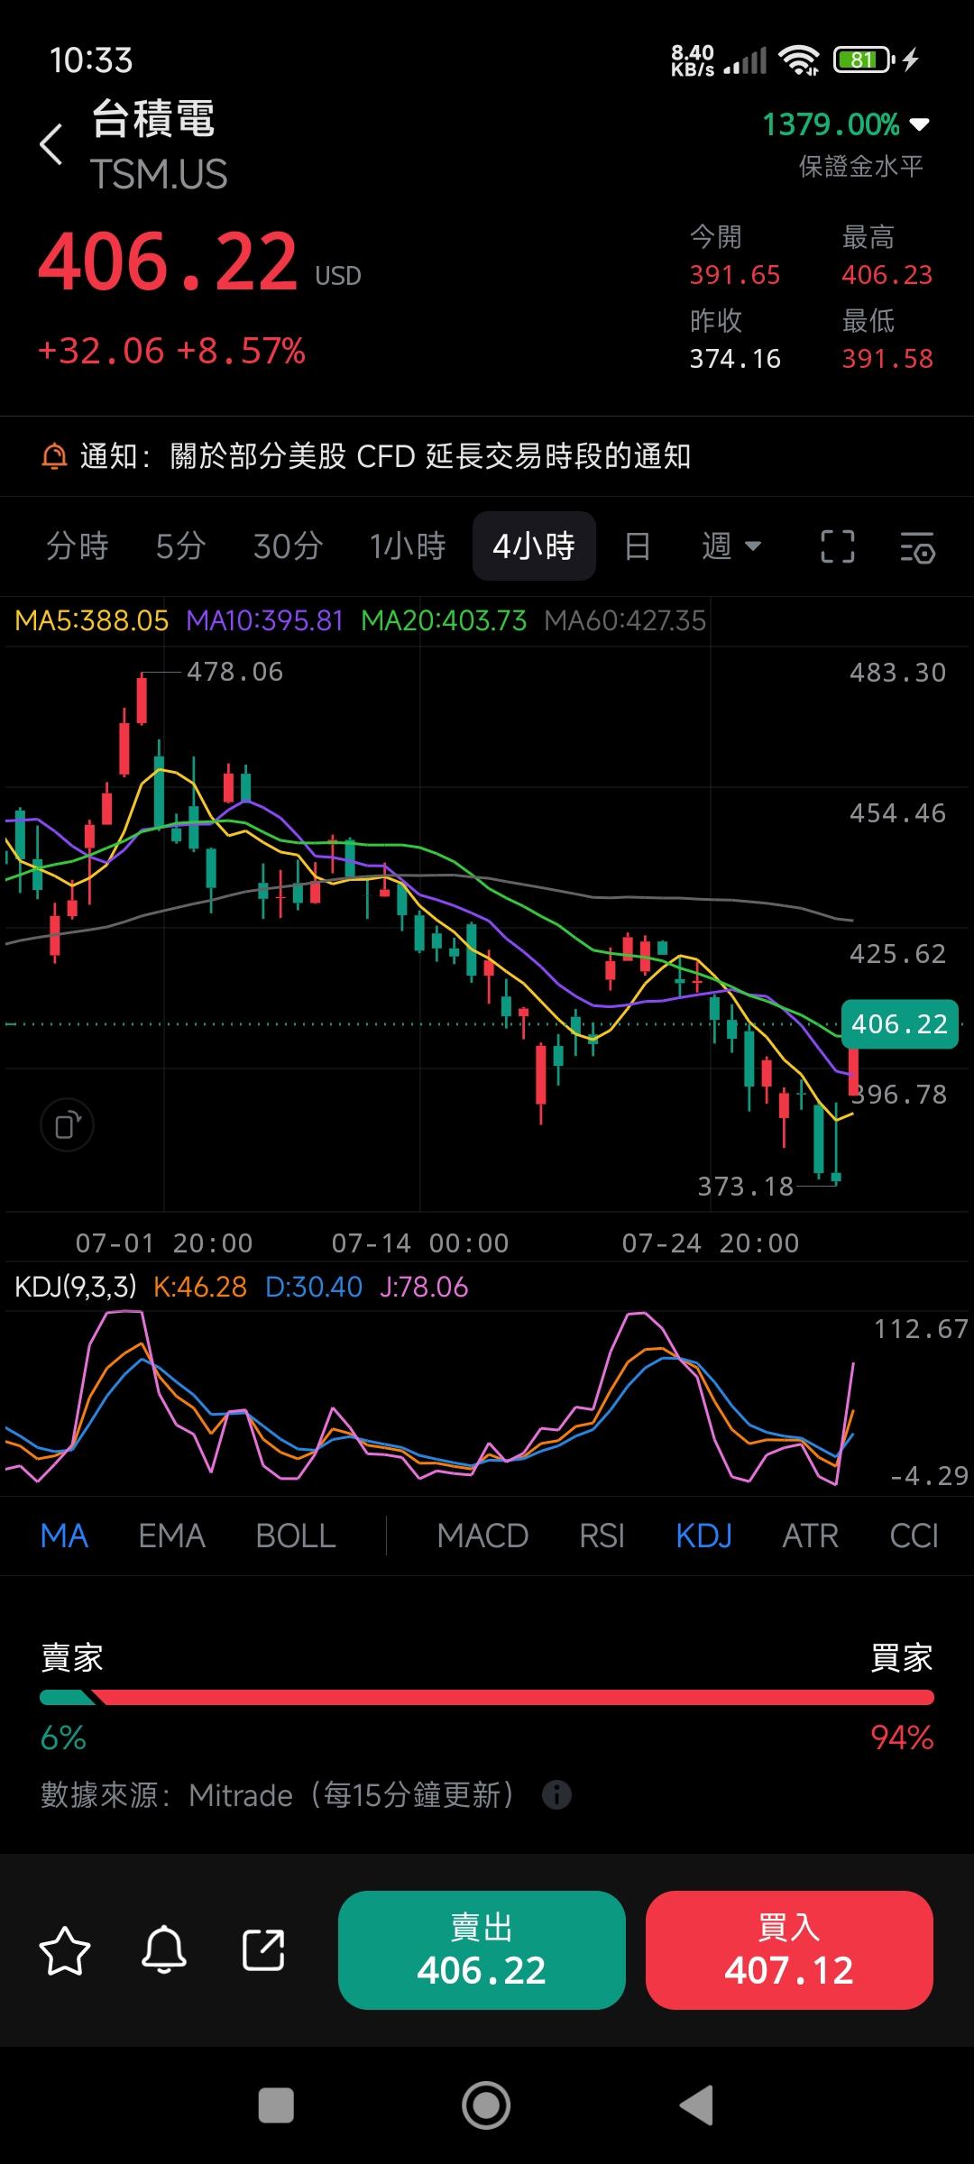
Task: Open data source info icon
Action: (556, 1794)
